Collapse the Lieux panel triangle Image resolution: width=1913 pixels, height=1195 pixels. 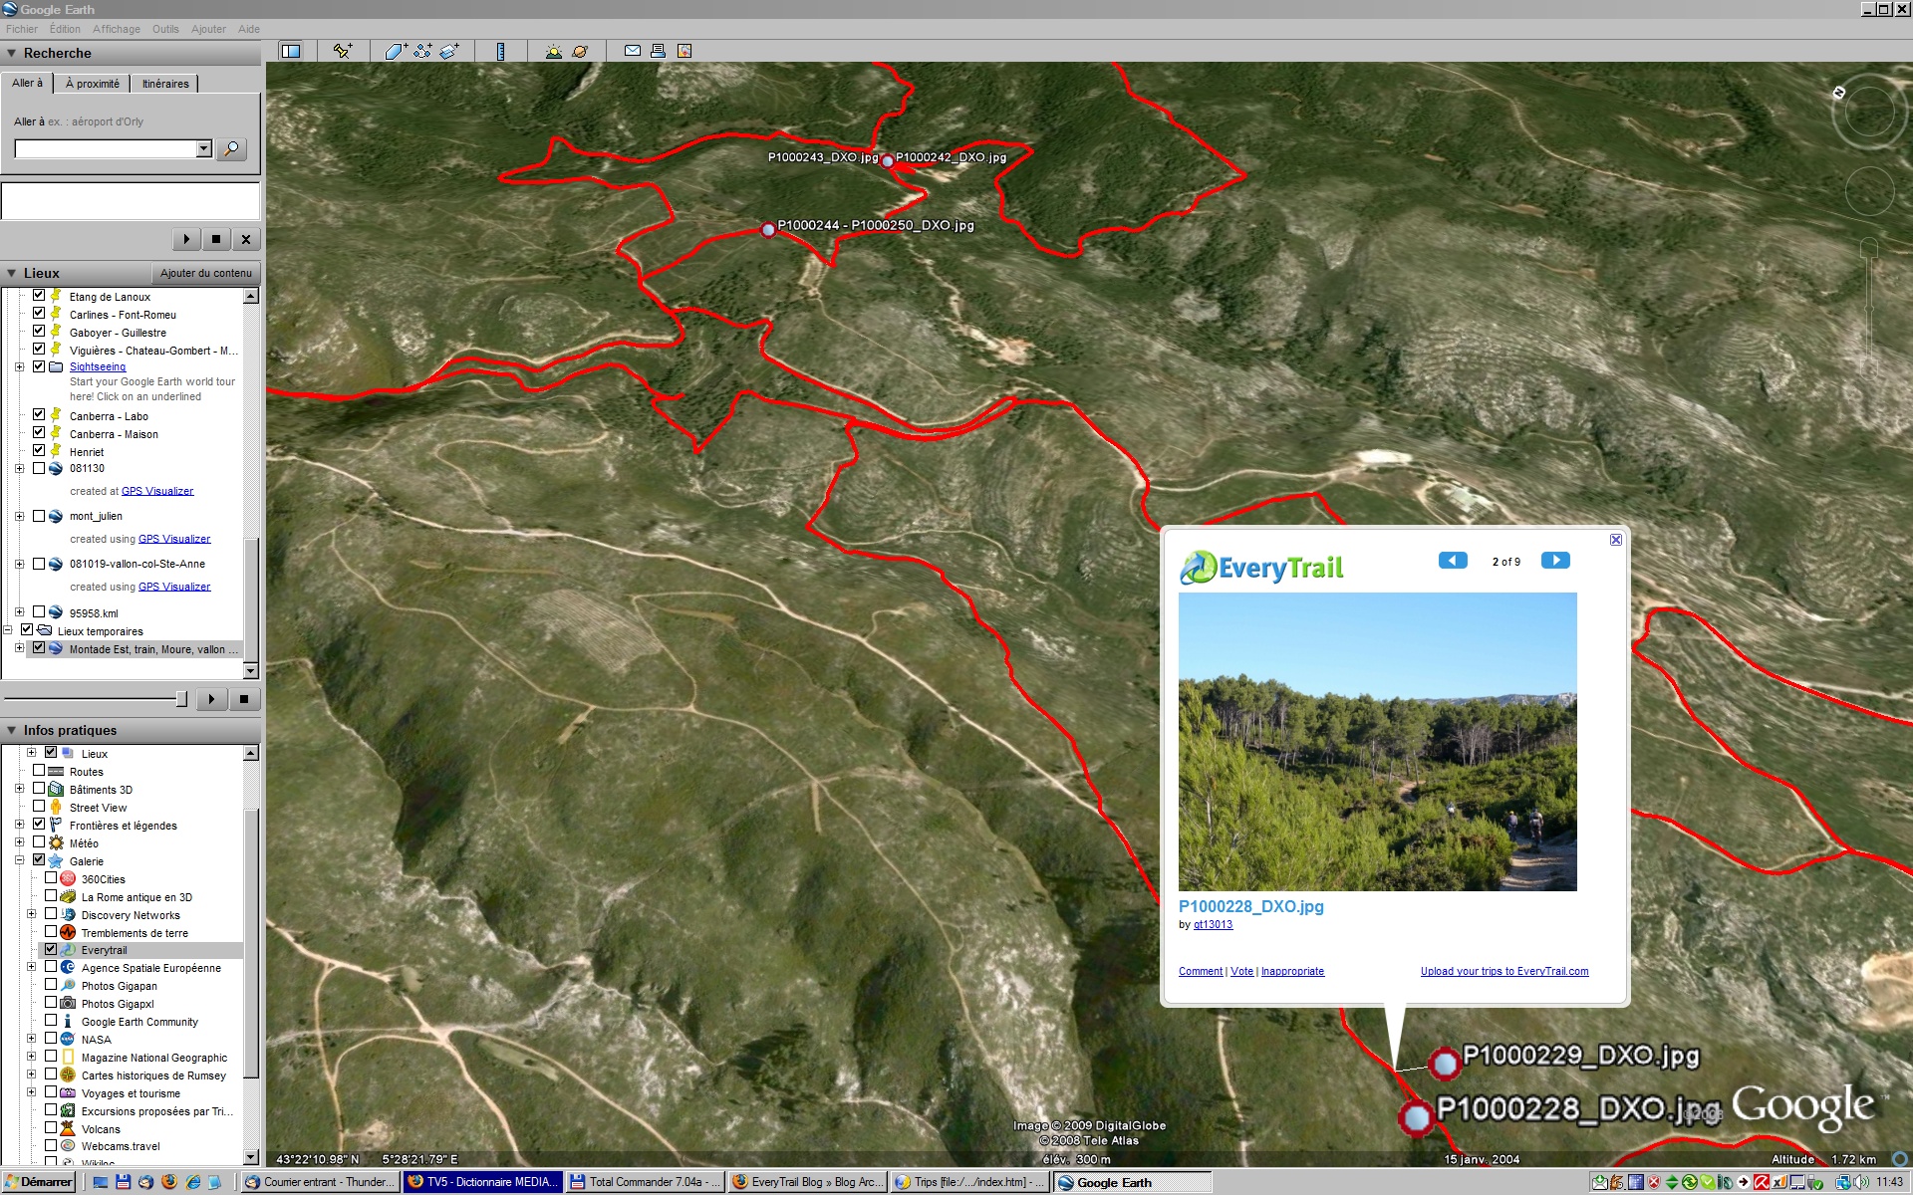click(12, 273)
